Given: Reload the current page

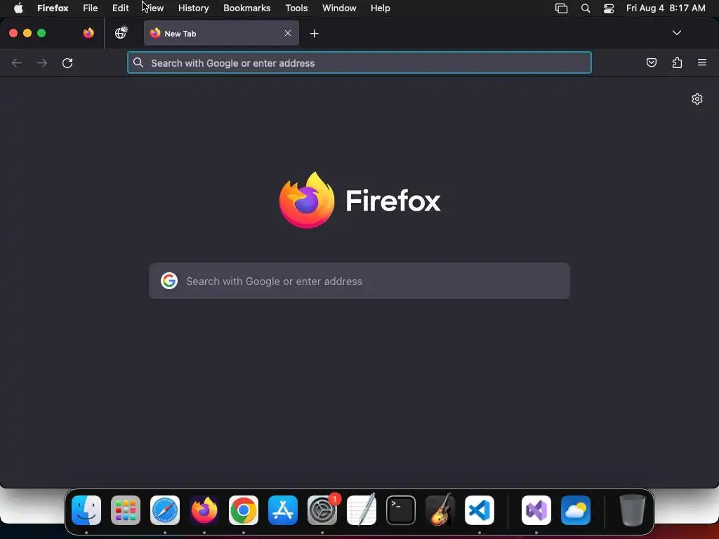Looking at the screenshot, I should (x=67, y=62).
